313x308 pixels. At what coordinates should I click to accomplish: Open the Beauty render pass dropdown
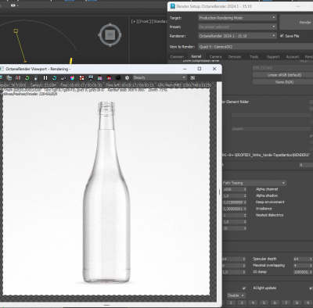(160, 77)
